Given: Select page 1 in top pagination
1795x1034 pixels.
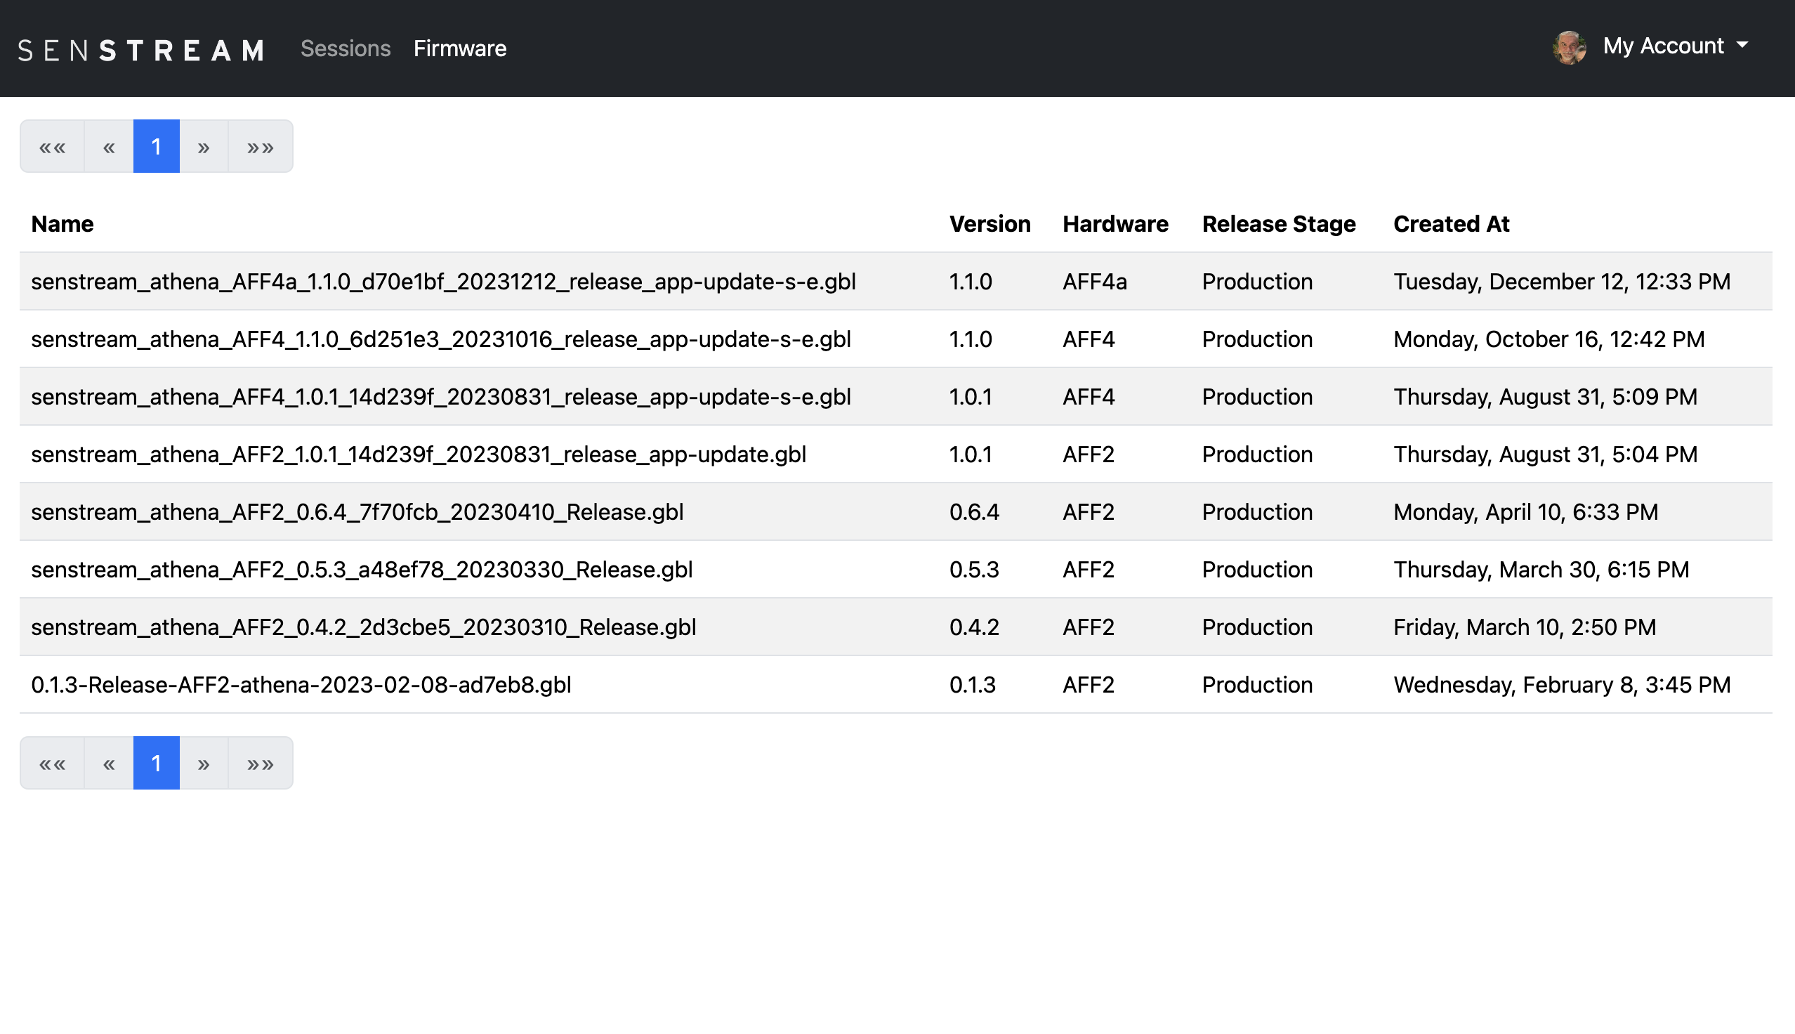Looking at the screenshot, I should [x=156, y=147].
